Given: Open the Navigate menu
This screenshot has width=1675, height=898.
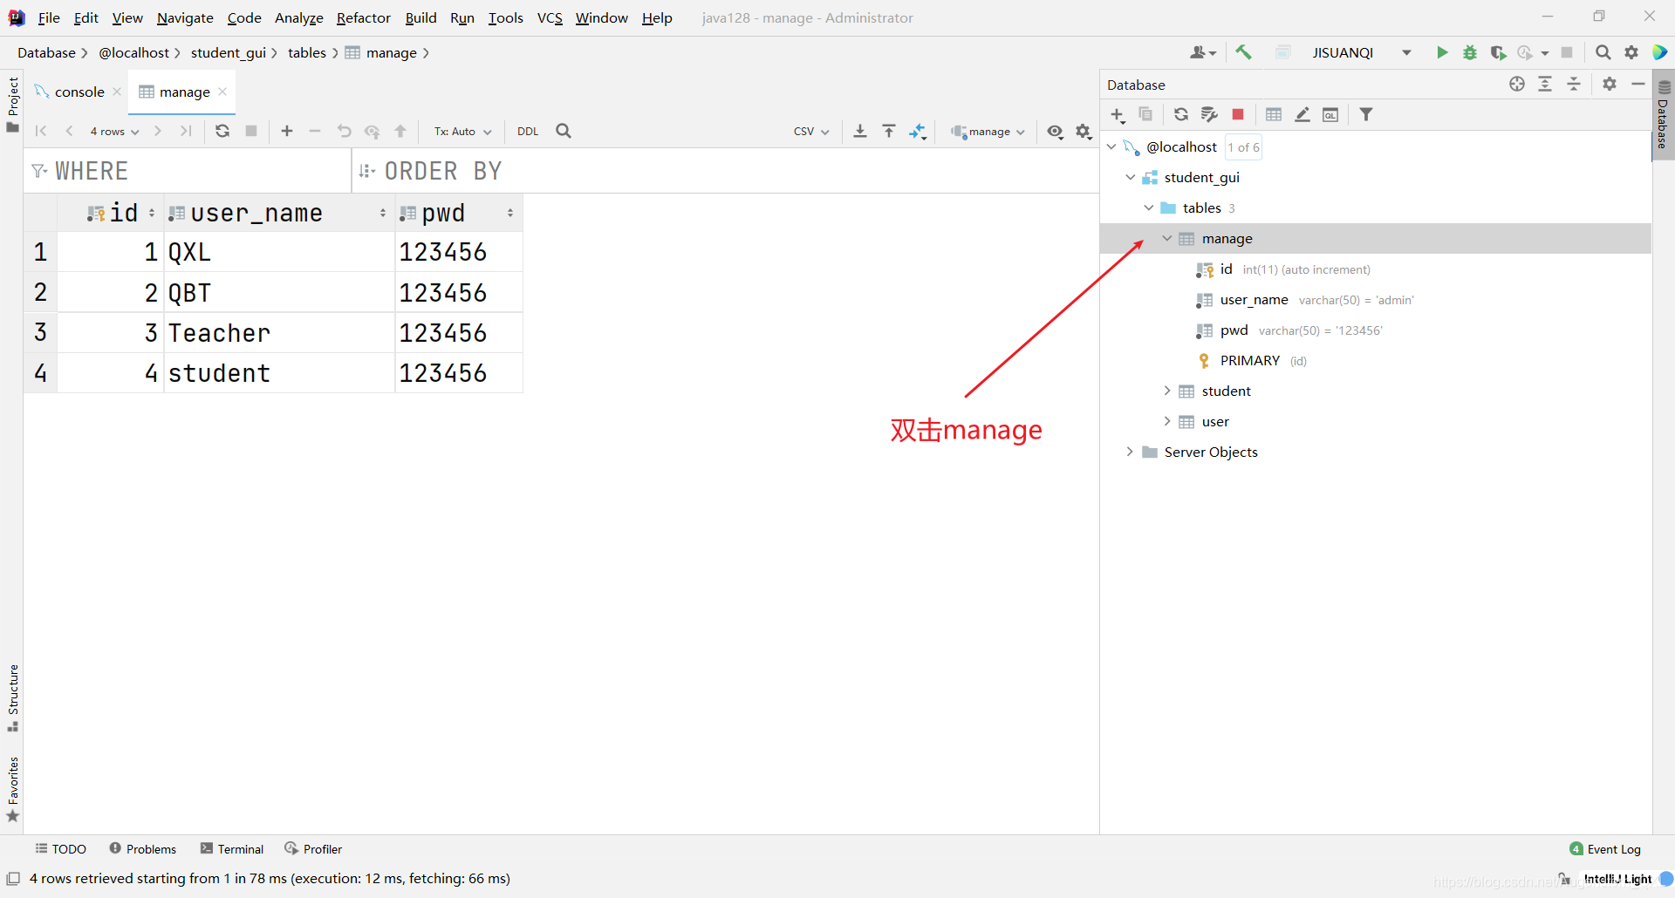Looking at the screenshot, I should tap(185, 17).
